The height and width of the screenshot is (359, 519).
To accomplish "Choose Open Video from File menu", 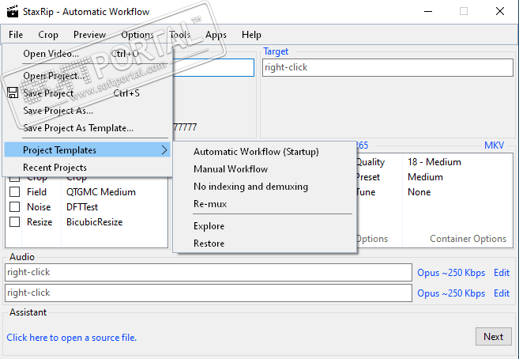I will pyautogui.click(x=51, y=54).
